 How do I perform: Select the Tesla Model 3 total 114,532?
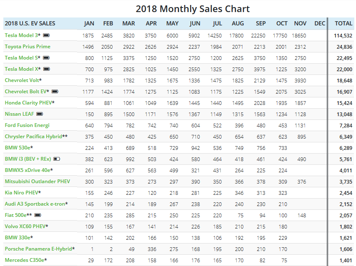[x=343, y=35]
